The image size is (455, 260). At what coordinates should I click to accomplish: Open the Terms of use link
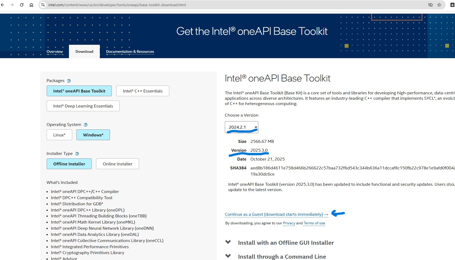314,223
